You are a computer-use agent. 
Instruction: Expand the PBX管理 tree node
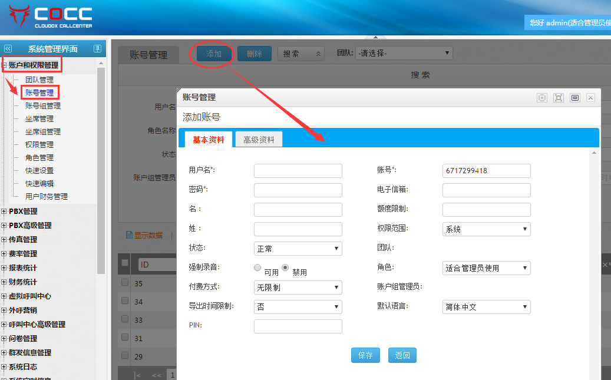pos(5,211)
